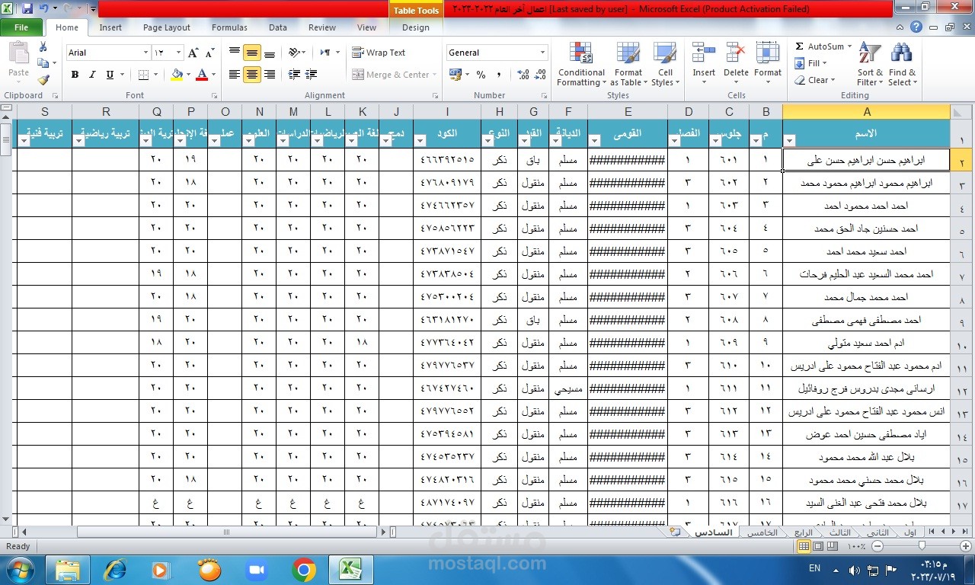Apply the red Font Color
Image resolution: width=975 pixels, height=585 pixels.
(x=202, y=75)
